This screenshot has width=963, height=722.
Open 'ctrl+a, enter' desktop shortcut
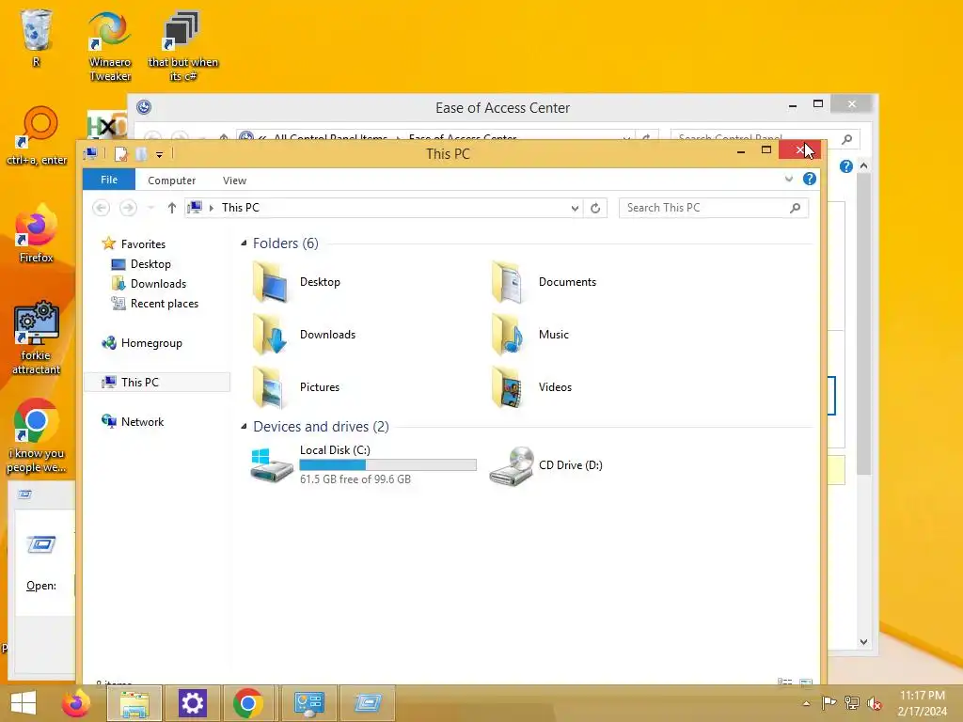click(x=37, y=135)
